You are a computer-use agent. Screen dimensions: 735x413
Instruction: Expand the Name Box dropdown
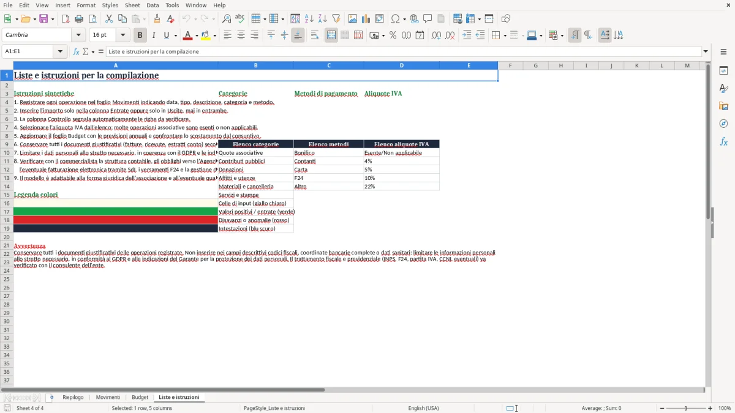point(60,51)
